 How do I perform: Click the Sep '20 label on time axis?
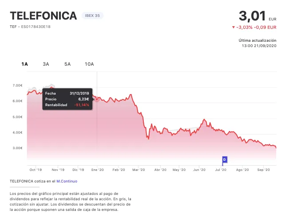[x=264, y=170]
